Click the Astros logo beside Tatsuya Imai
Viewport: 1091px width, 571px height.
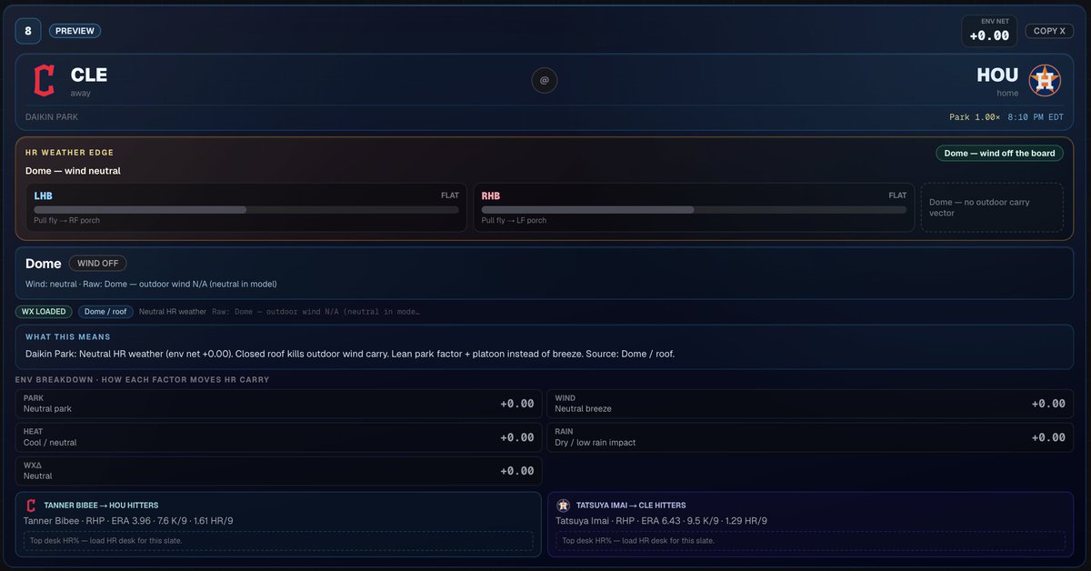[563, 506]
